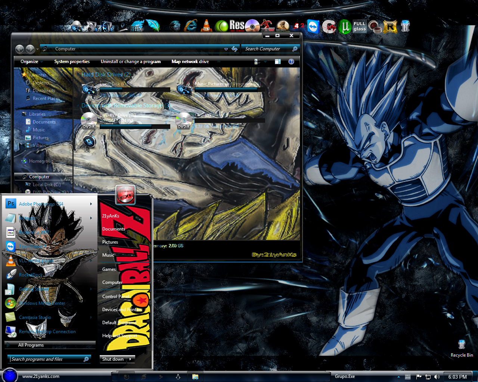Launch VLC media player from the dock
Screen dimensions: 478x382
[x=206, y=25]
